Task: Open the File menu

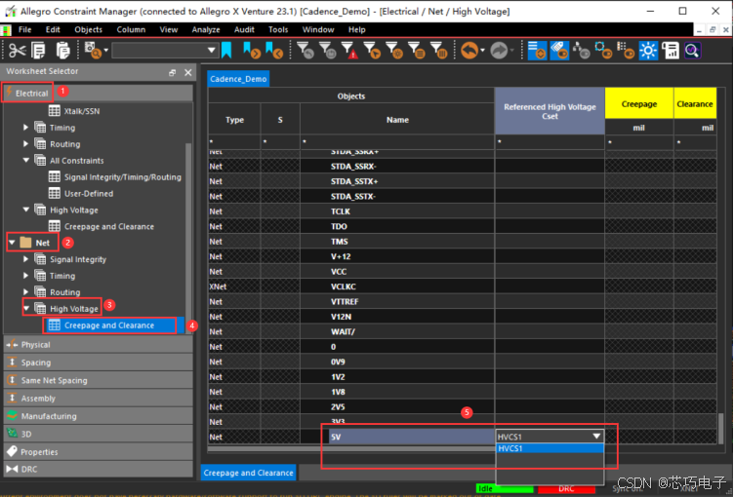Action: [24, 29]
